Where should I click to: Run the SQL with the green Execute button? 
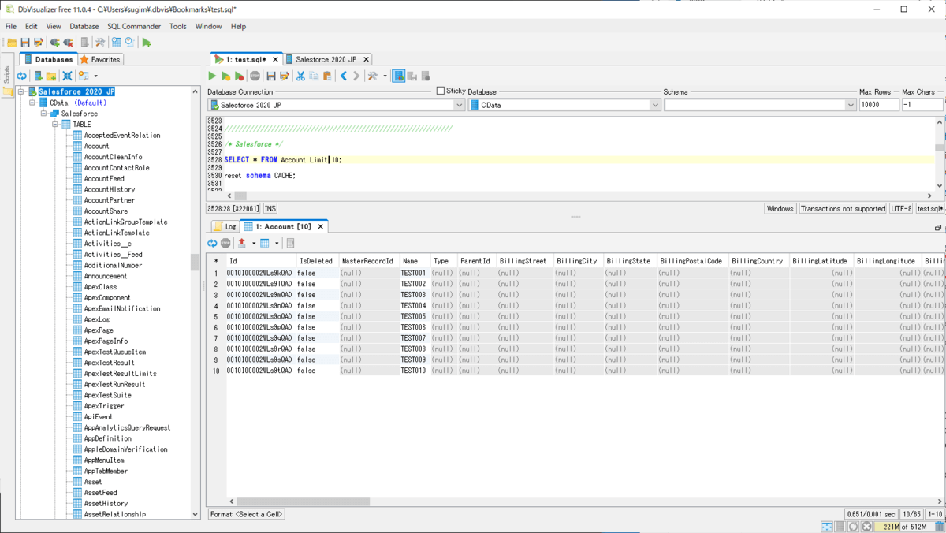point(212,76)
